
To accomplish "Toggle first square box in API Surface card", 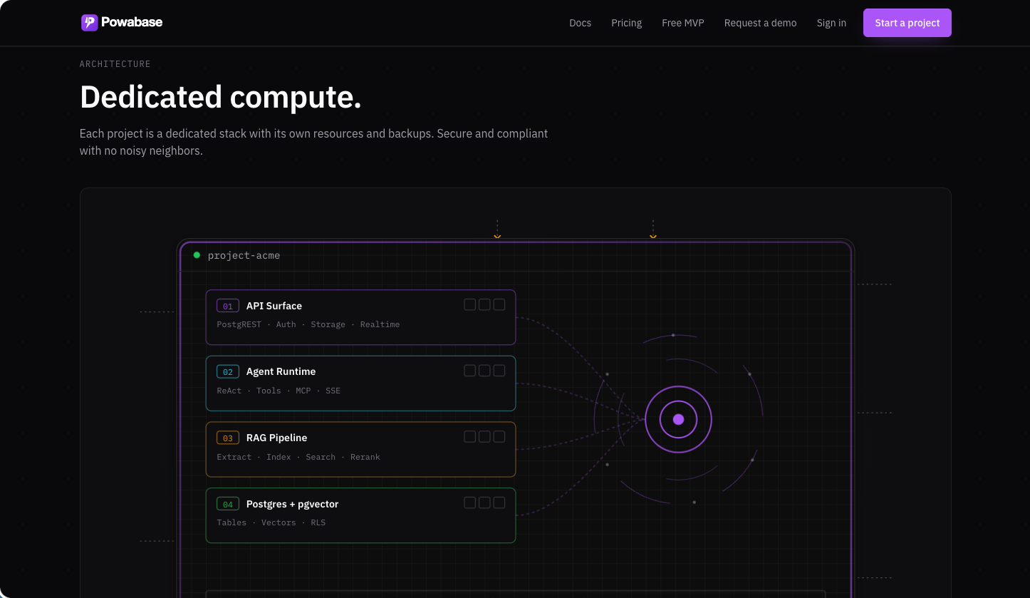I will (x=470, y=304).
